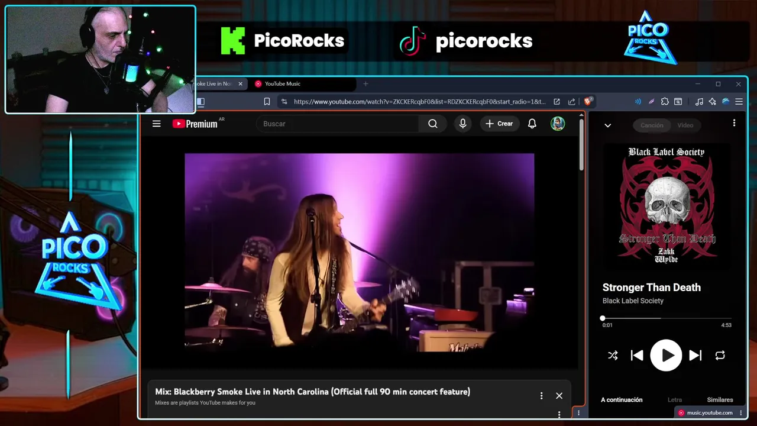This screenshot has height=426, width=757.
Task: Open the extensions puzzle icon
Action: point(665,102)
